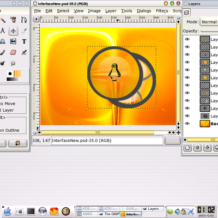Click the Opacity slider in Layers
The width and height of the screenshot is (218, 218).
pyautogui.click(x=209, y=31)
